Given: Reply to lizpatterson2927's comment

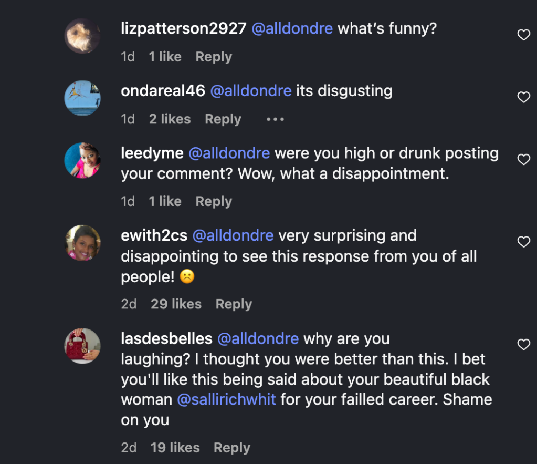Looking at the screenshot, I should click(x=213, y=57).
